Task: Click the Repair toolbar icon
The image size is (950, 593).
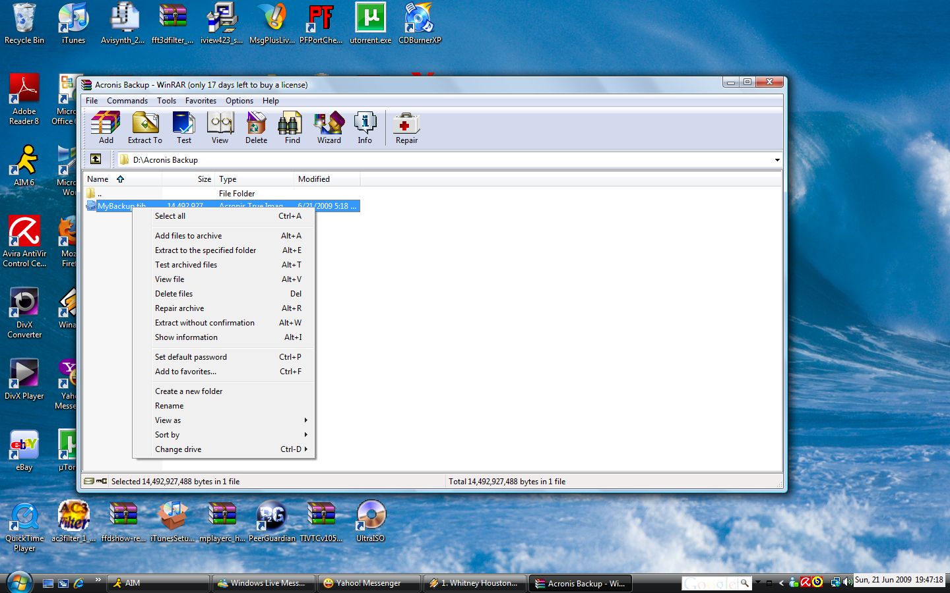Action: (406, 128)
